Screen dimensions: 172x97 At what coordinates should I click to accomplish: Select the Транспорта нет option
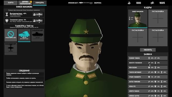11,35
